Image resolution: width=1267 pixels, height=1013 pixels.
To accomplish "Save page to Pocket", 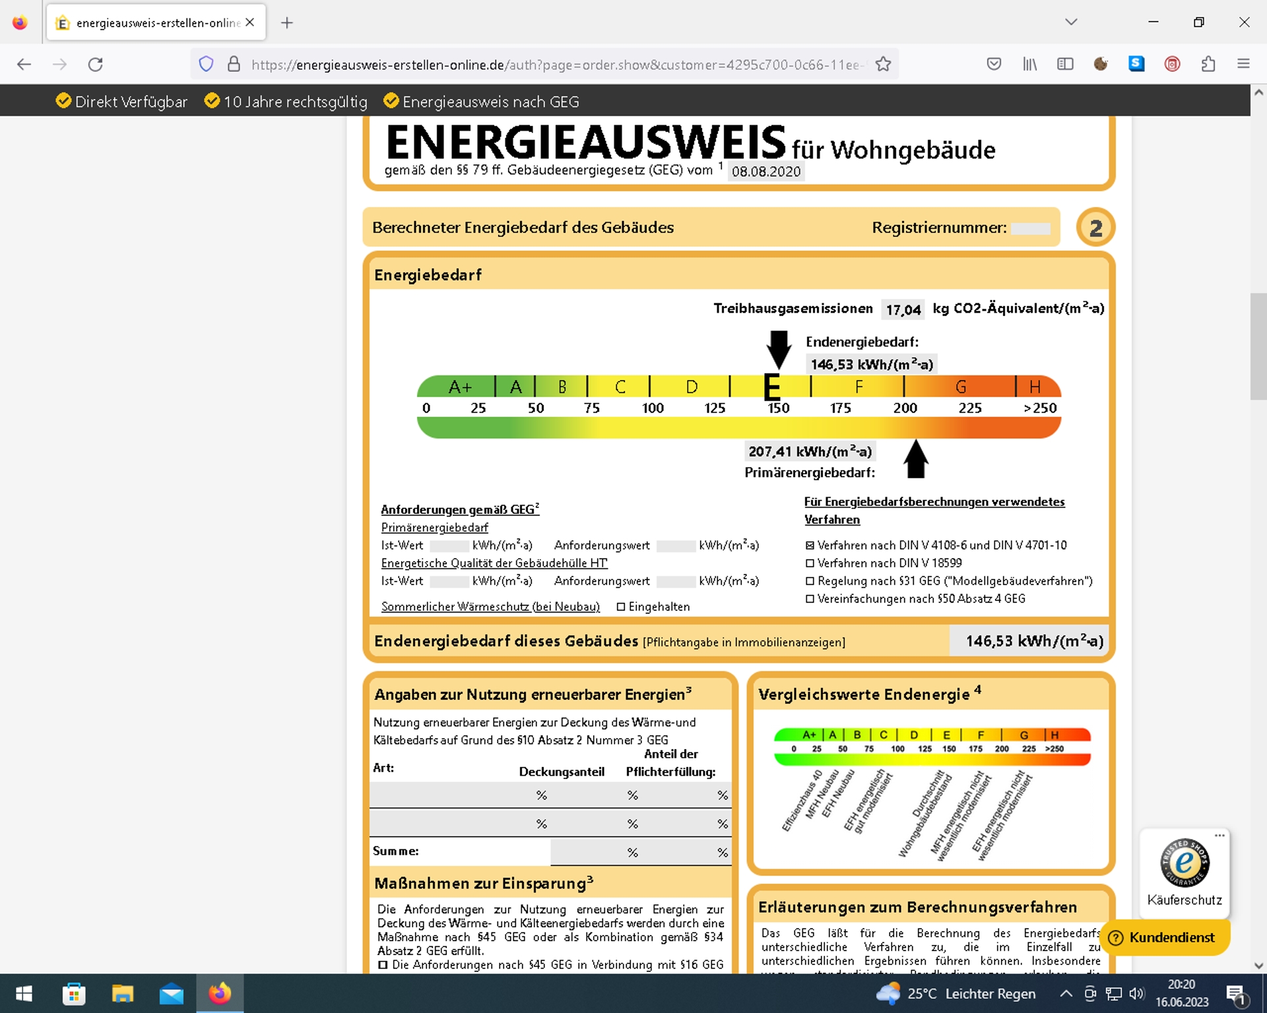I will click(x=994, y=64).
